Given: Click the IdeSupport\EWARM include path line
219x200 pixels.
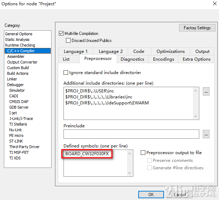Looking at the screenshot, I should [107, 103].
